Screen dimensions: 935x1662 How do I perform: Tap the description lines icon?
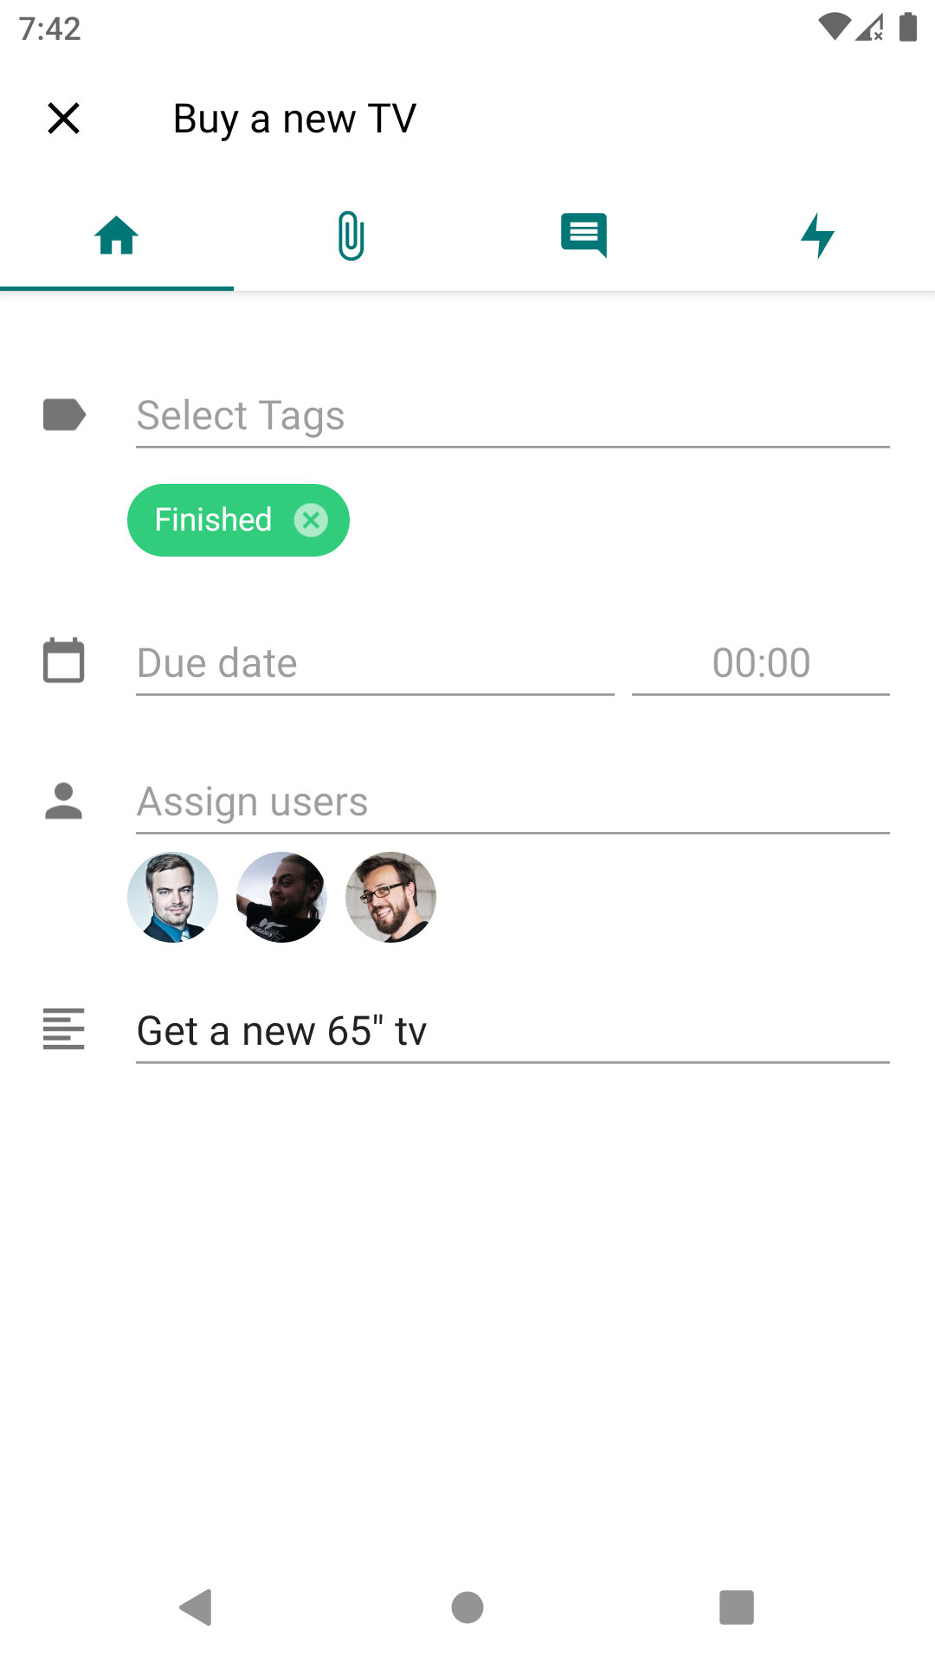coord(64,1029)
